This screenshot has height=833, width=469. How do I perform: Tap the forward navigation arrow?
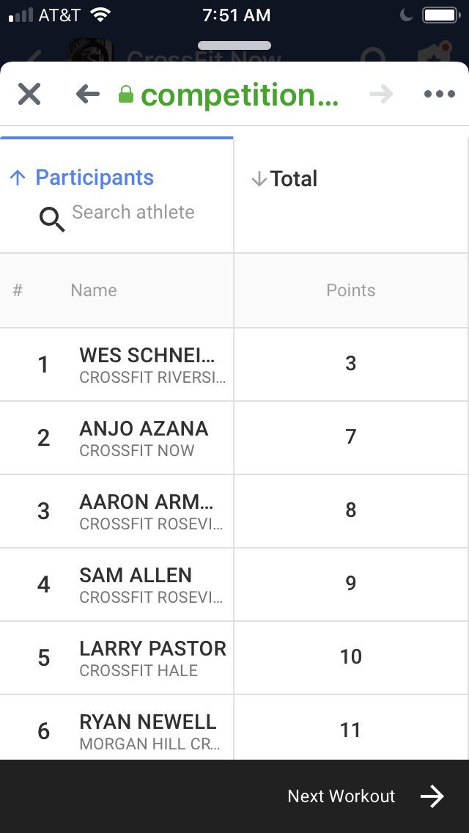tap(381, 95)
